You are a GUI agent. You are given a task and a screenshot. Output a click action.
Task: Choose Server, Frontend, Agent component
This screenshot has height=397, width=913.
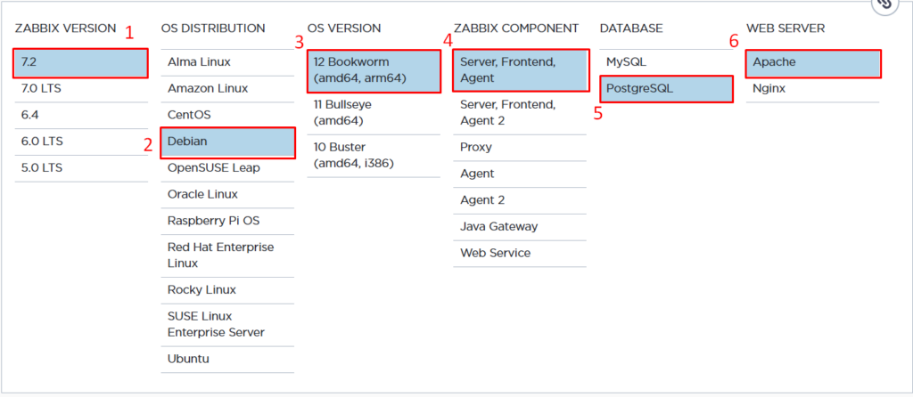tap(521, 70)
